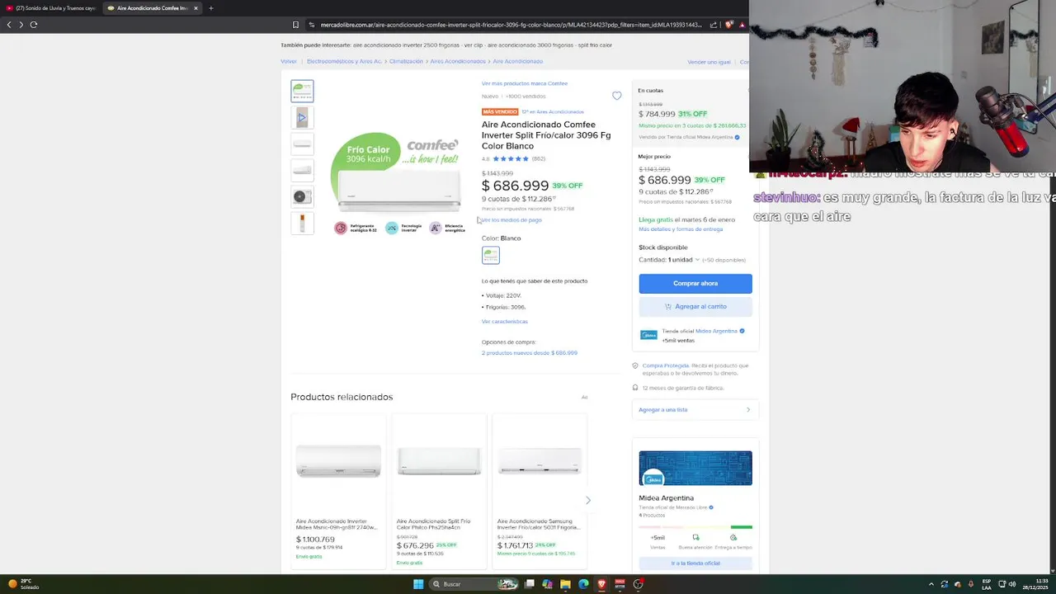The width and height of the screenshot is (1056, 594).
Task: Switch to the Sonido de Lluvia y Truenos tab
Action: pos(51,8)
